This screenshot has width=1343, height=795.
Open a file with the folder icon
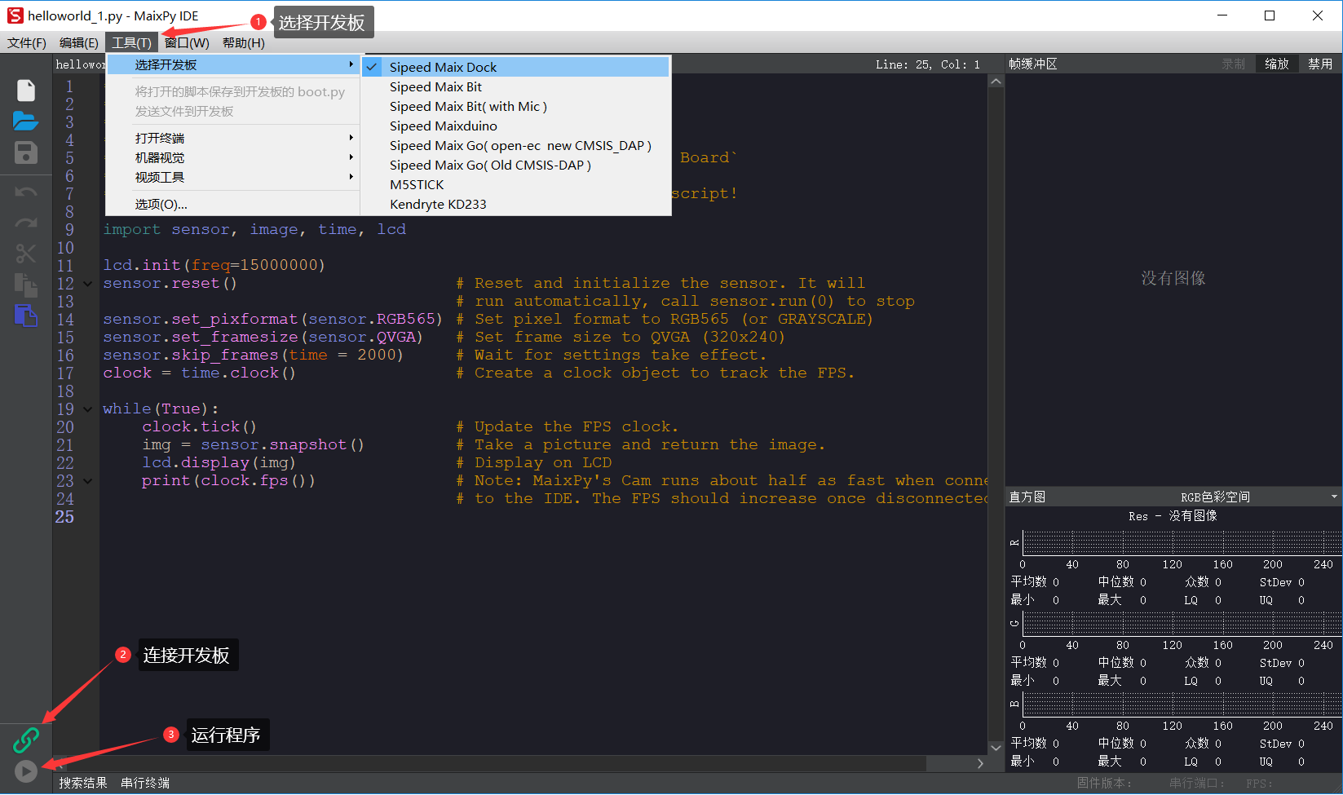coord(26,121)
